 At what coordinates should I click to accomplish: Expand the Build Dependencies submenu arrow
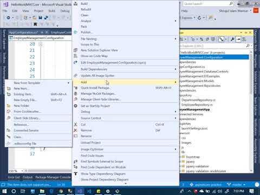pos(175,69)
